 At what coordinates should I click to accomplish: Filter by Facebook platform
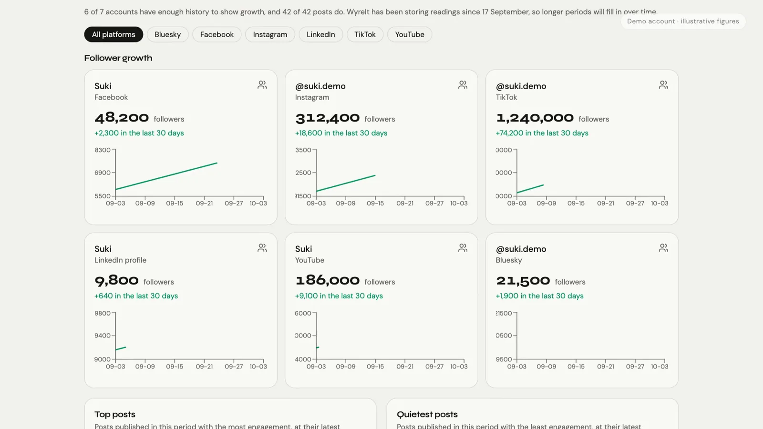pos(217,34)
